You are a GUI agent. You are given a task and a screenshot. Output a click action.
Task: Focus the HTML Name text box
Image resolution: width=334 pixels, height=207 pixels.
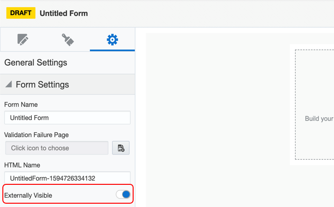[x=67, y=178]
